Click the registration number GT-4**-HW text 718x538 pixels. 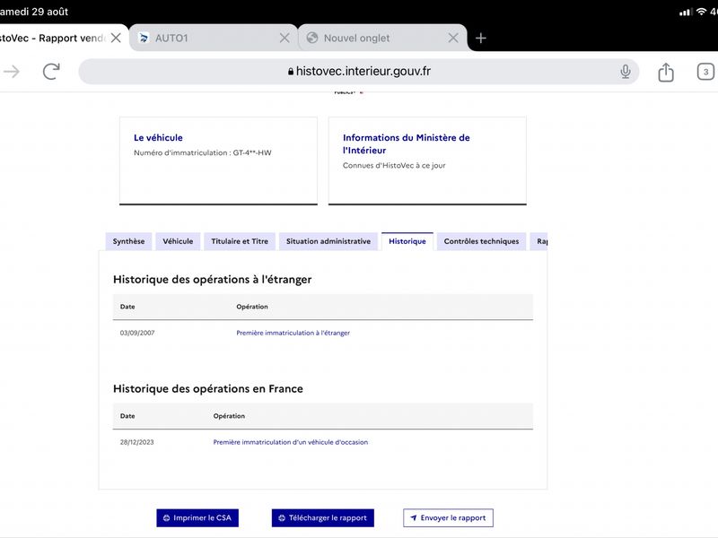tap(252, 152)
